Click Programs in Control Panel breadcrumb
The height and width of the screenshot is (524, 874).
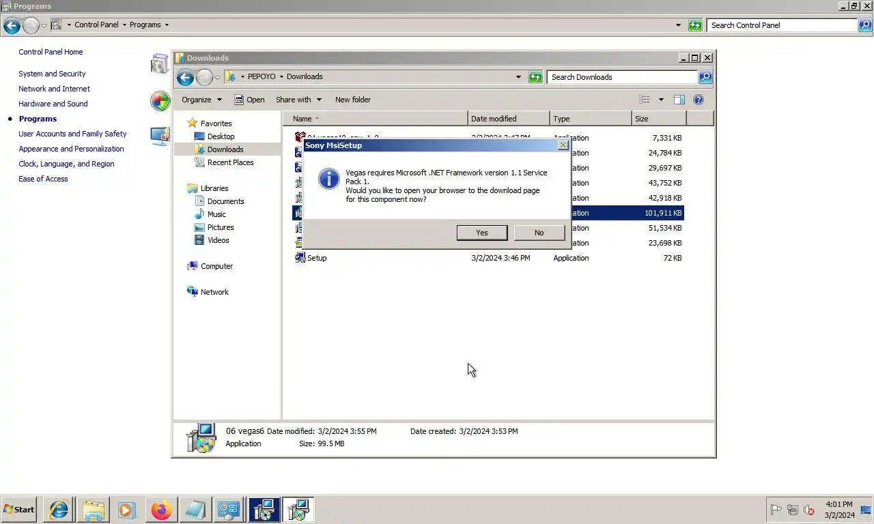(145, 25)
